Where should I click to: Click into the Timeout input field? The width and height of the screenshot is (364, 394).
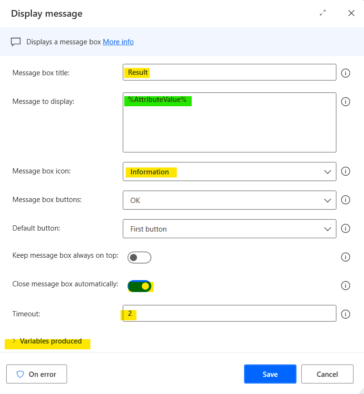(x=229, y=313)
